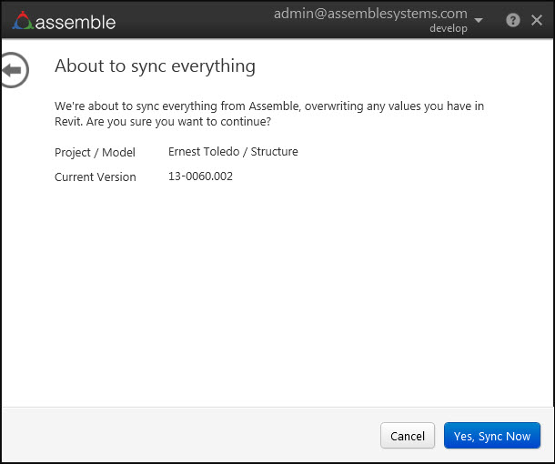This screenshot has width=555, height=464.
Task: Click the word Revit in description
Action: click(69, 121)
